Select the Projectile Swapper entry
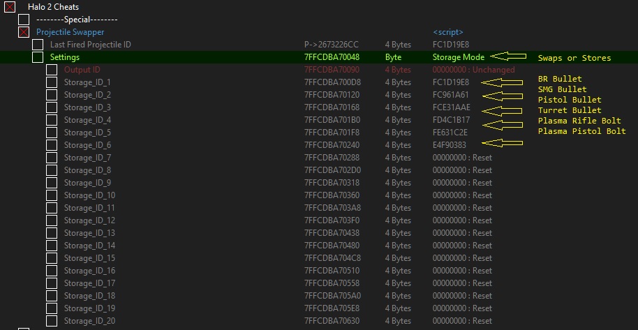Image resolution: width=638 pixels, height=330 pixels. click(x=70, y=32)
